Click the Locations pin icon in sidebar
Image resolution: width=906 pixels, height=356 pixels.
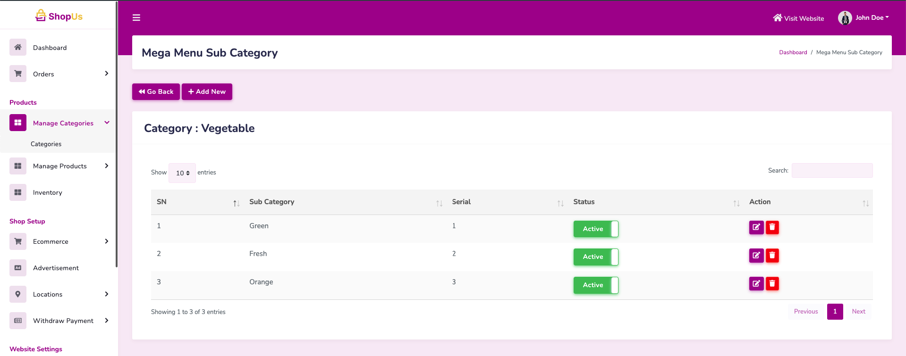pos(18,294)
